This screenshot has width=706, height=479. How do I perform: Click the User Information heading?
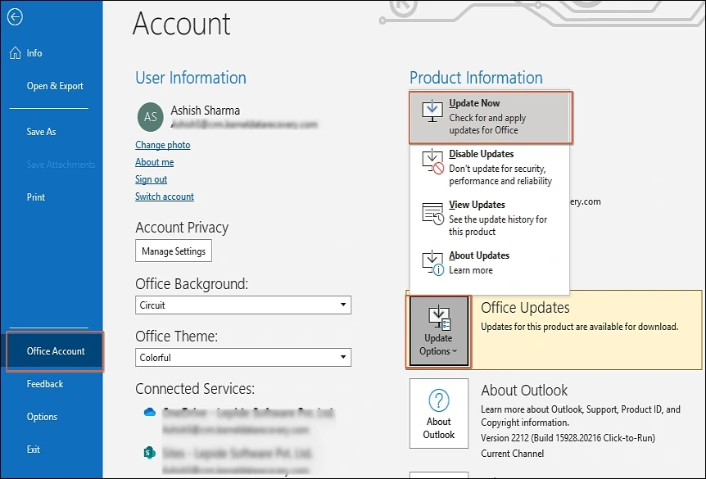pyautogui.click(x=191, y=78)
